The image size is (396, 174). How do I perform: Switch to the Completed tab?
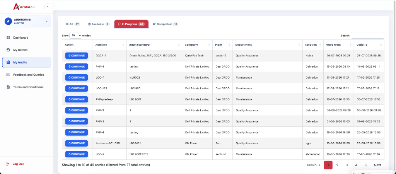pyautogui.click(x=166, y=24)
